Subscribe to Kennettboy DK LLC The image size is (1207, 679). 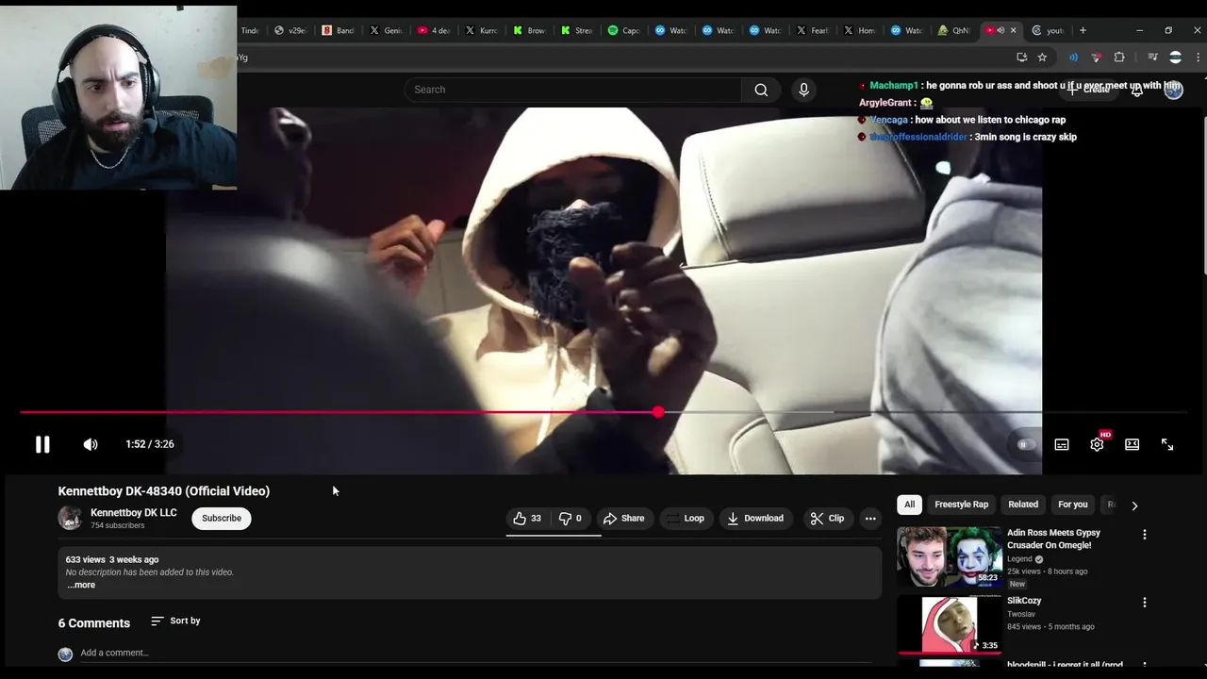click(222, 518)
